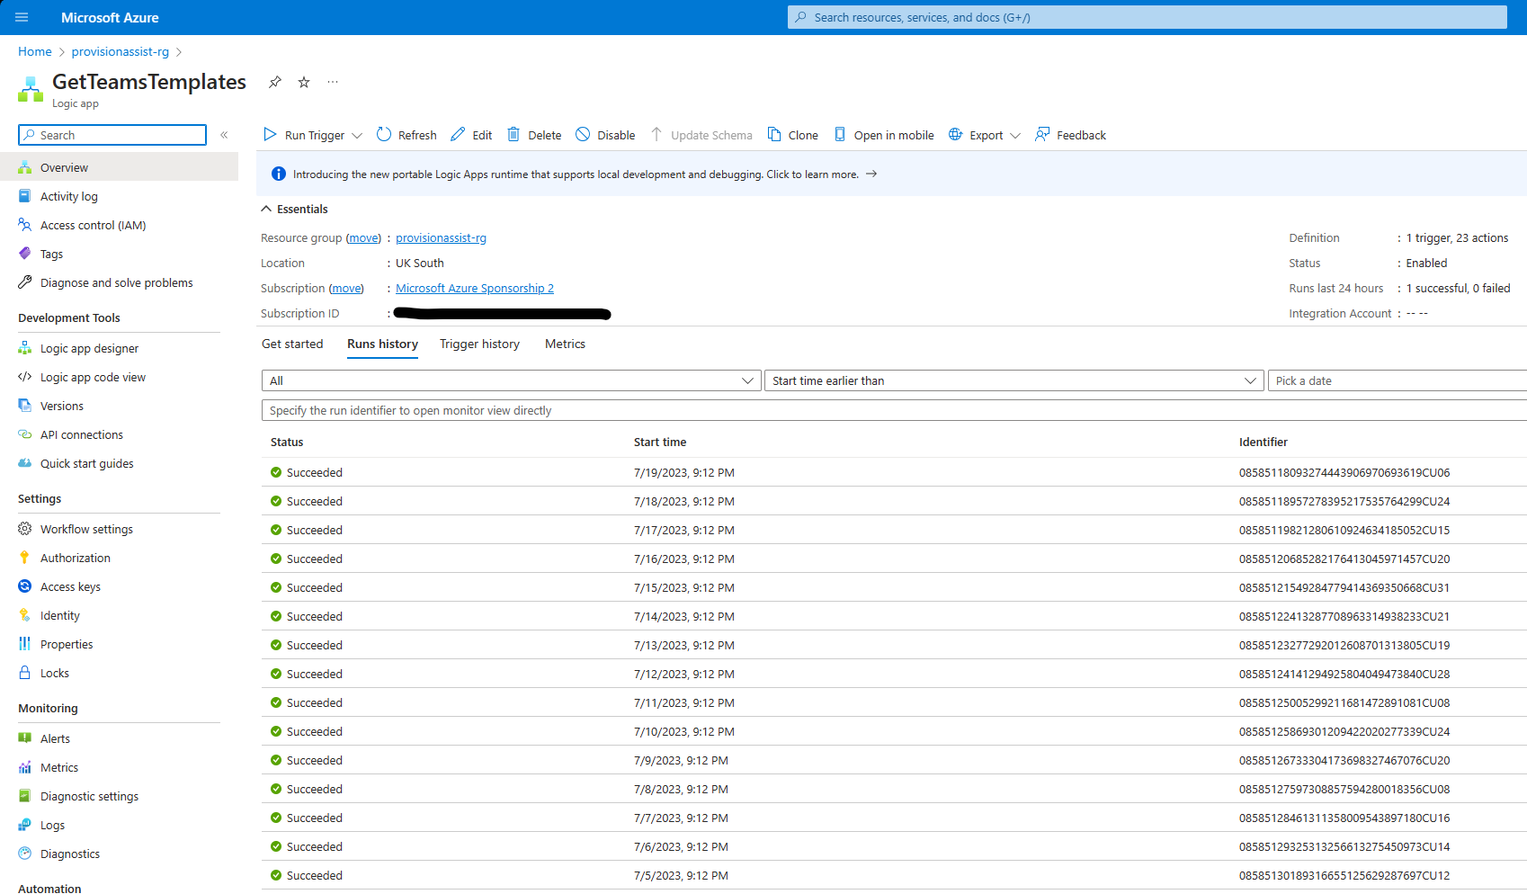The height and width of the screenshot is (894, 1527).
Task: Click move link next to Resource group
Action: point(363,237)
